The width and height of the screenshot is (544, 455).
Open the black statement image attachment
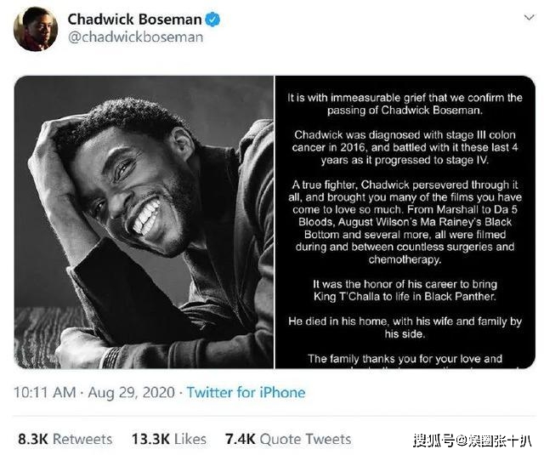(405, 222)
